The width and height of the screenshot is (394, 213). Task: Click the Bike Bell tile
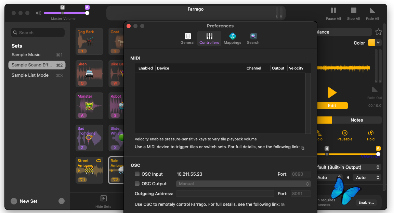point(116,73)
